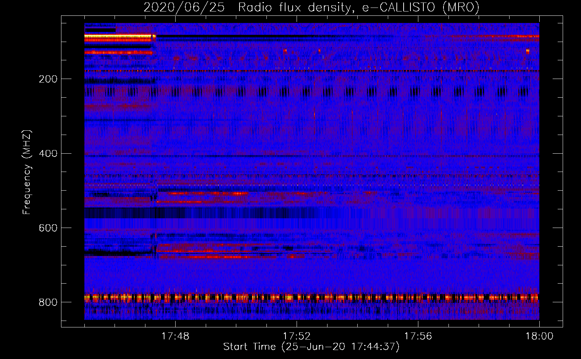Click the x-axis label 'Start Time (25-Jun-20 17:44:37)'
The width and height of the screenshot is (581, 359).
coord(311,347)
